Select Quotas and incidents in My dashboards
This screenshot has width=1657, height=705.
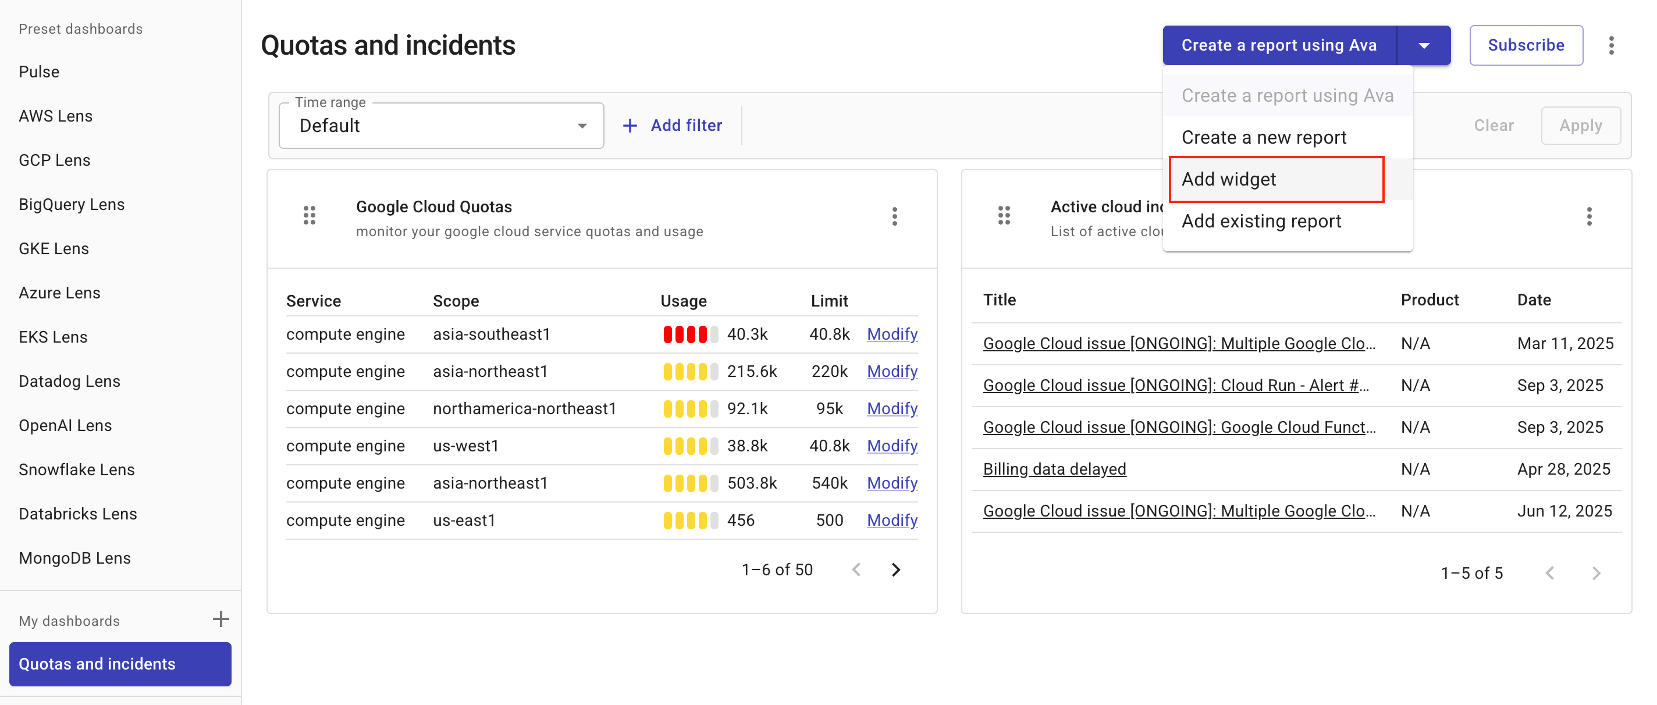click(x=120, y=664)
